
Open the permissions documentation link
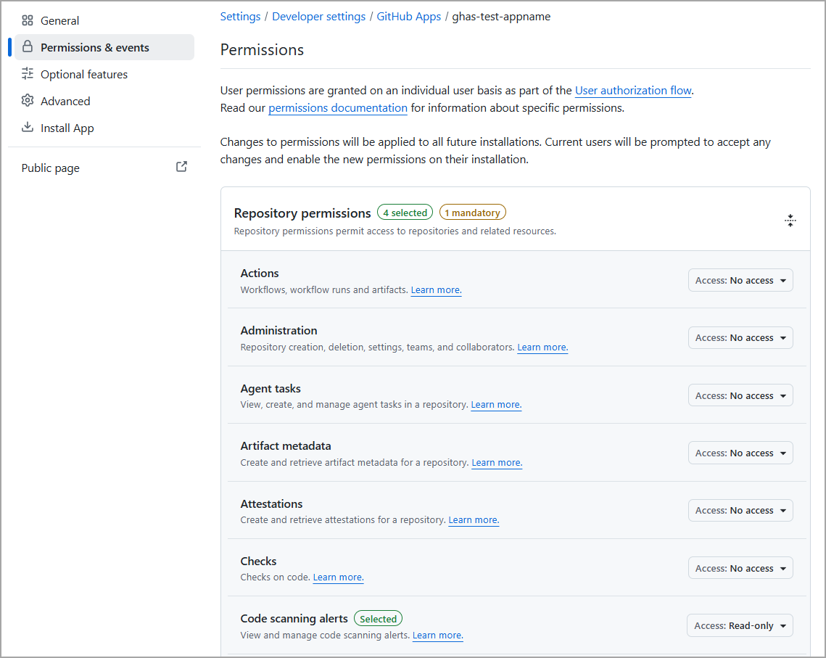[338, 108]
